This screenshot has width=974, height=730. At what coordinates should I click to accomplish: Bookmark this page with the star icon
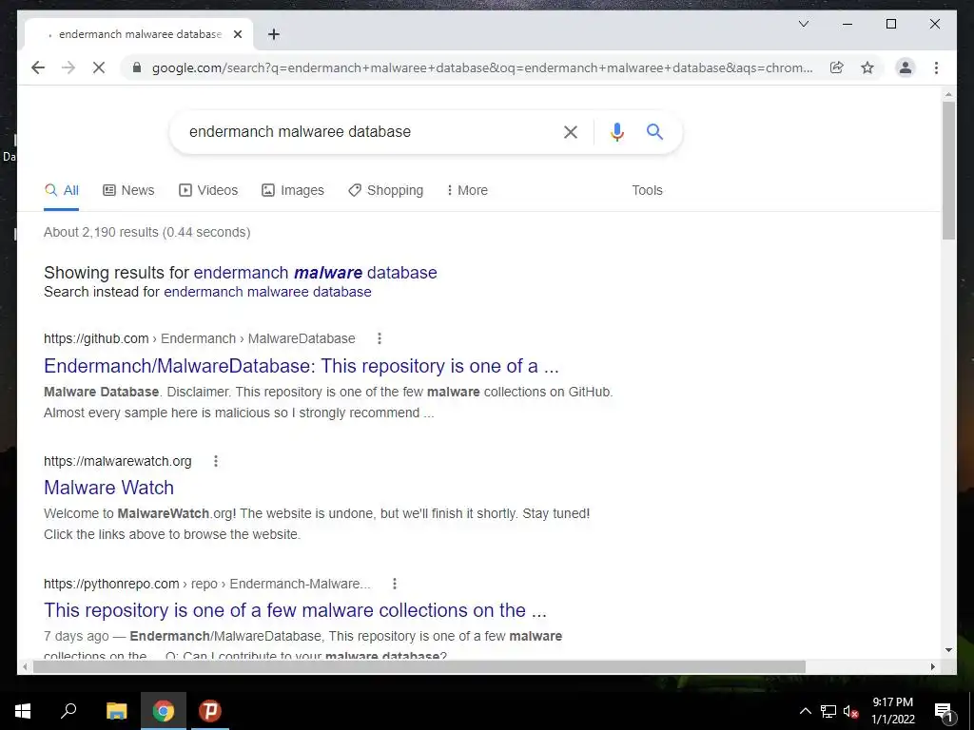(x=867, y=67)
